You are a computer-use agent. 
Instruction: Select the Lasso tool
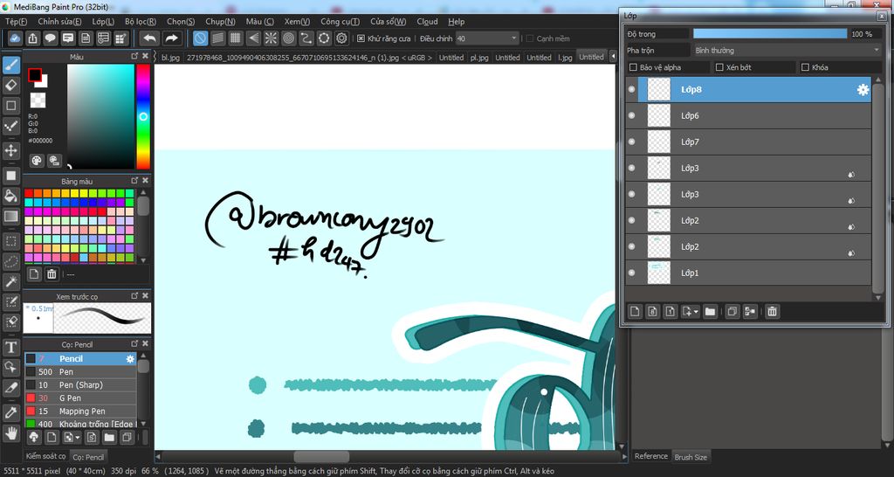click(x=10, y=261)
